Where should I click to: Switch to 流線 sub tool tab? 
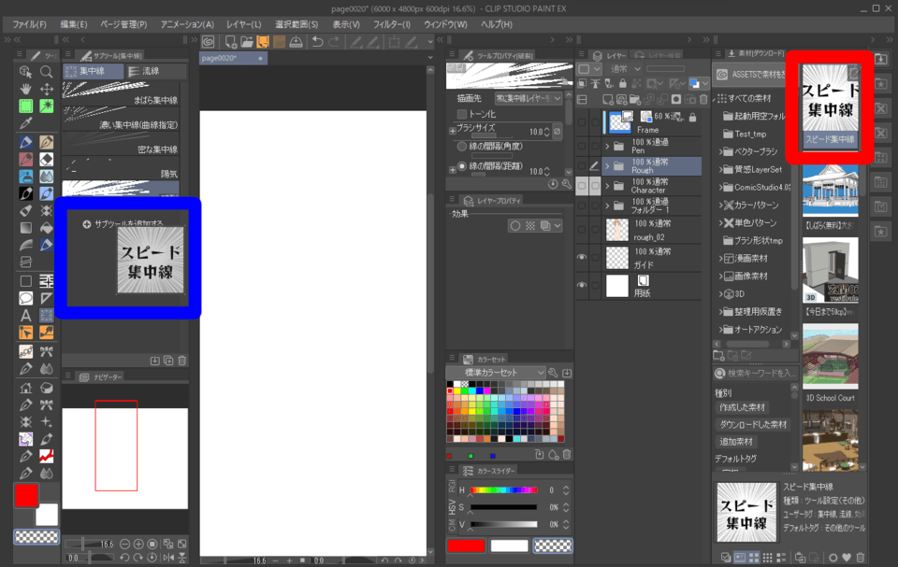157,71
